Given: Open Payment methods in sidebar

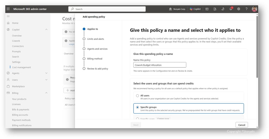Looking at the screenshot, I should click(21, 120).
